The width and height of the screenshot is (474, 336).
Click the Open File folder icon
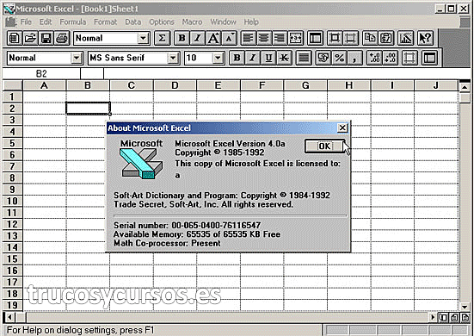tap(30, 38)
